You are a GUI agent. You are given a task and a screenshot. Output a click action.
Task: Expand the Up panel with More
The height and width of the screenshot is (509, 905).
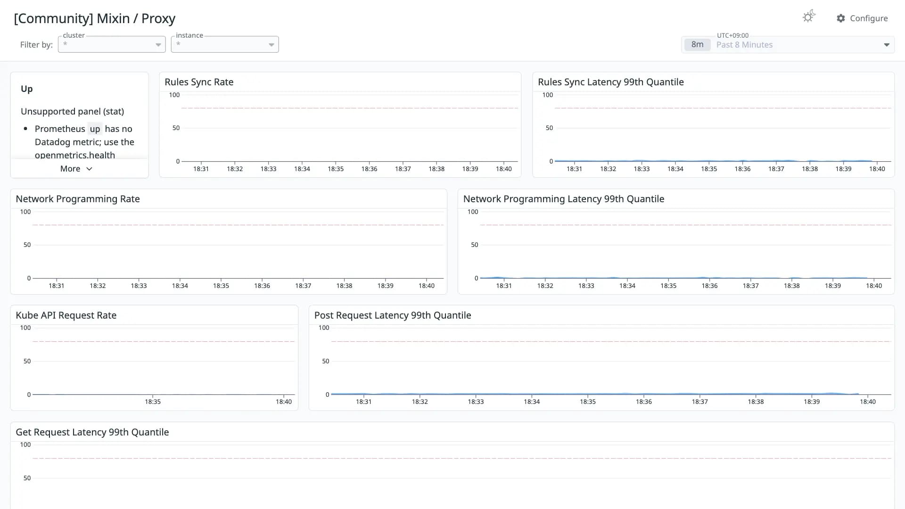click(x=76, y=169)
